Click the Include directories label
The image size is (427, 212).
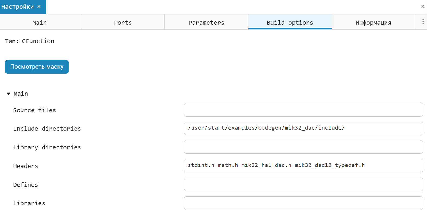tap(47, 129)
